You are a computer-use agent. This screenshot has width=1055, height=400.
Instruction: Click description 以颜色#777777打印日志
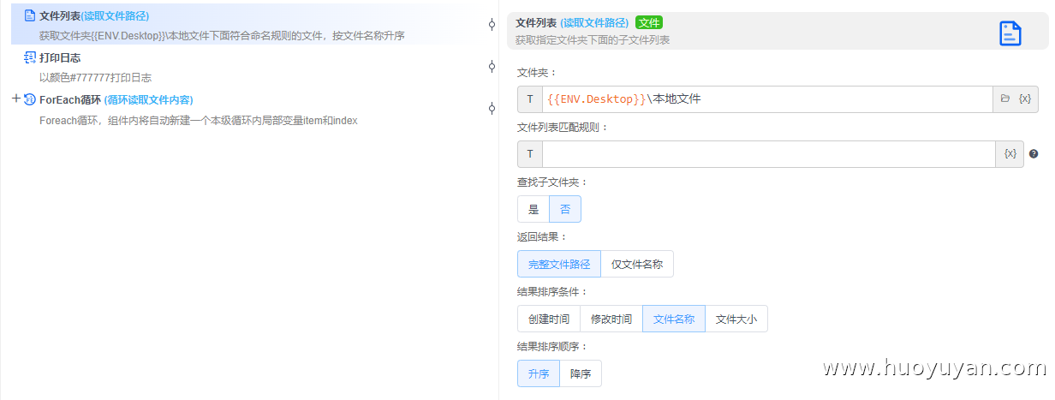coord(95,78)
